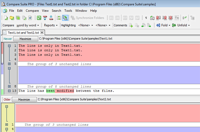Screen dimensions: 200x132
Task: Click the vertical split layout icon
Action: (59, 18)
